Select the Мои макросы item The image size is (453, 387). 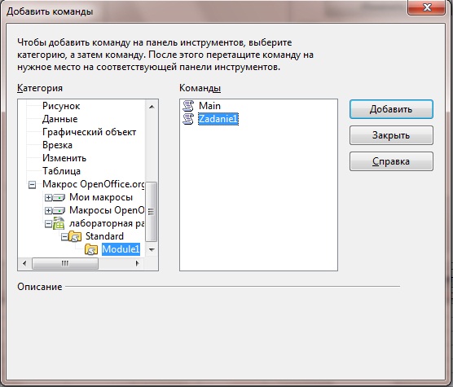101,197
